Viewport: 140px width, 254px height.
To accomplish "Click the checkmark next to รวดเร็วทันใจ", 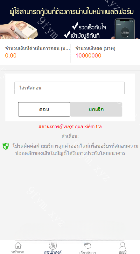I will click(75, 26).
